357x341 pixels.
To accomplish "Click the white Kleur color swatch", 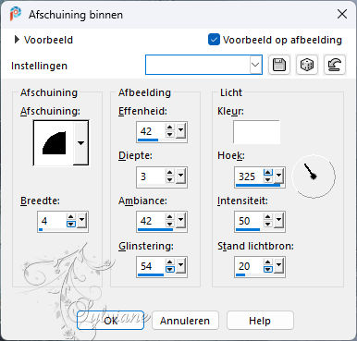I will [256, 132].
